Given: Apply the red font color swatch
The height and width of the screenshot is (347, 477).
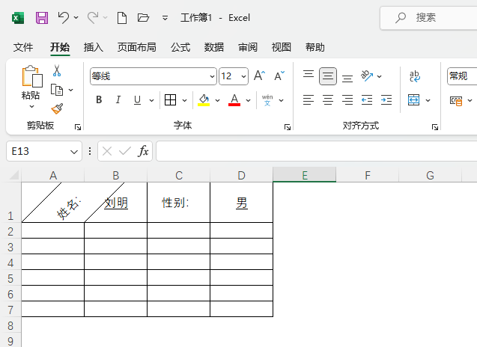Looking at the screenshot, I should pyautogui.click(x=234, y=100).
